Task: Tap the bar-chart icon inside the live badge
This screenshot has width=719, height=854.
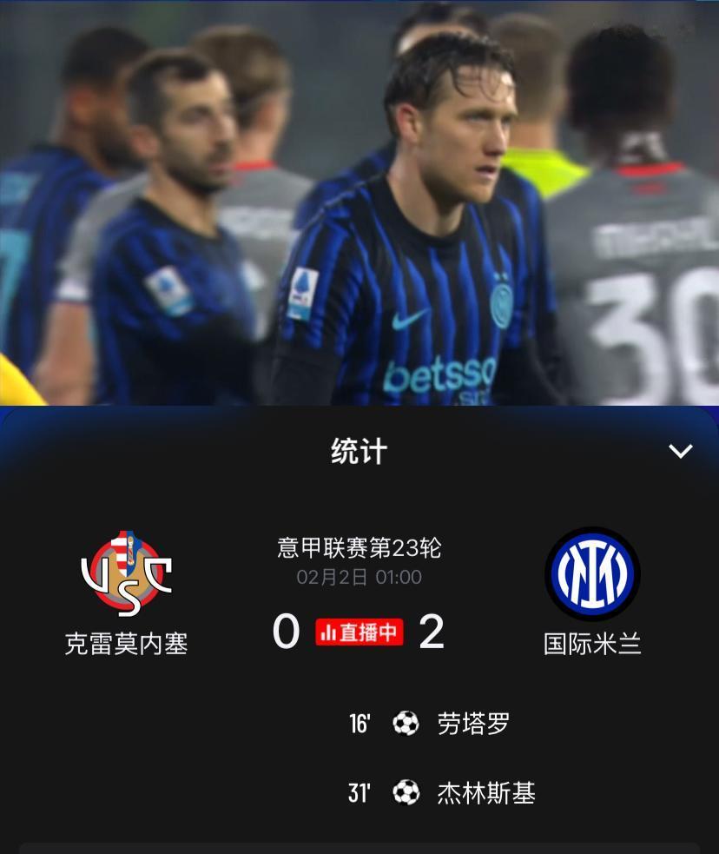Action: [328, 632]
